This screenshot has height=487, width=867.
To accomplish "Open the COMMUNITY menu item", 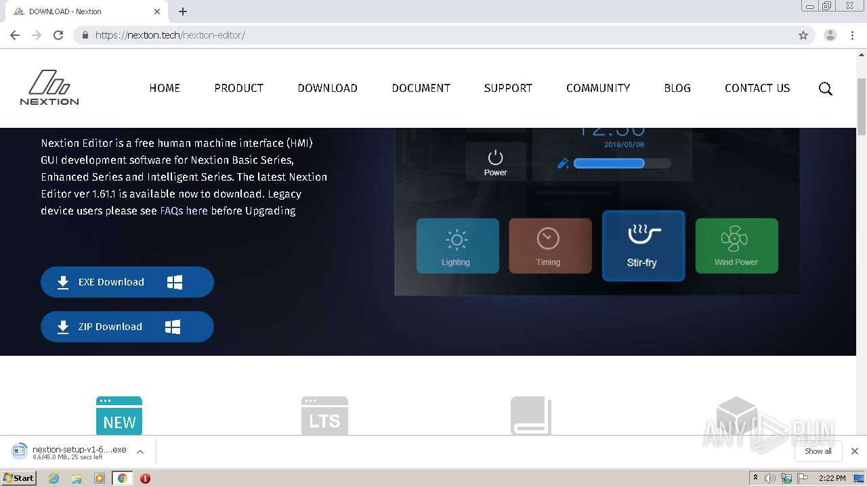I will [598, 89].
